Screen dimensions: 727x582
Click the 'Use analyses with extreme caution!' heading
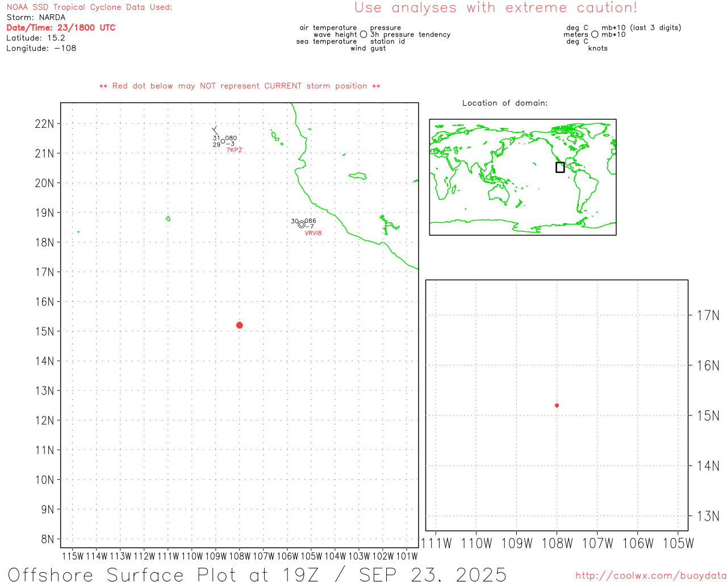pos(495,8)
